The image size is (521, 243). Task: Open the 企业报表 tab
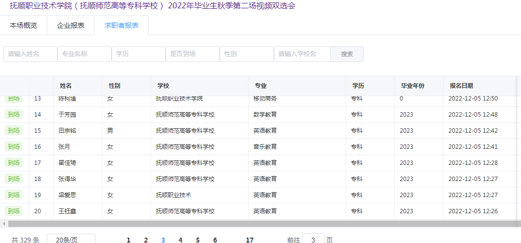tap(71, 25)
